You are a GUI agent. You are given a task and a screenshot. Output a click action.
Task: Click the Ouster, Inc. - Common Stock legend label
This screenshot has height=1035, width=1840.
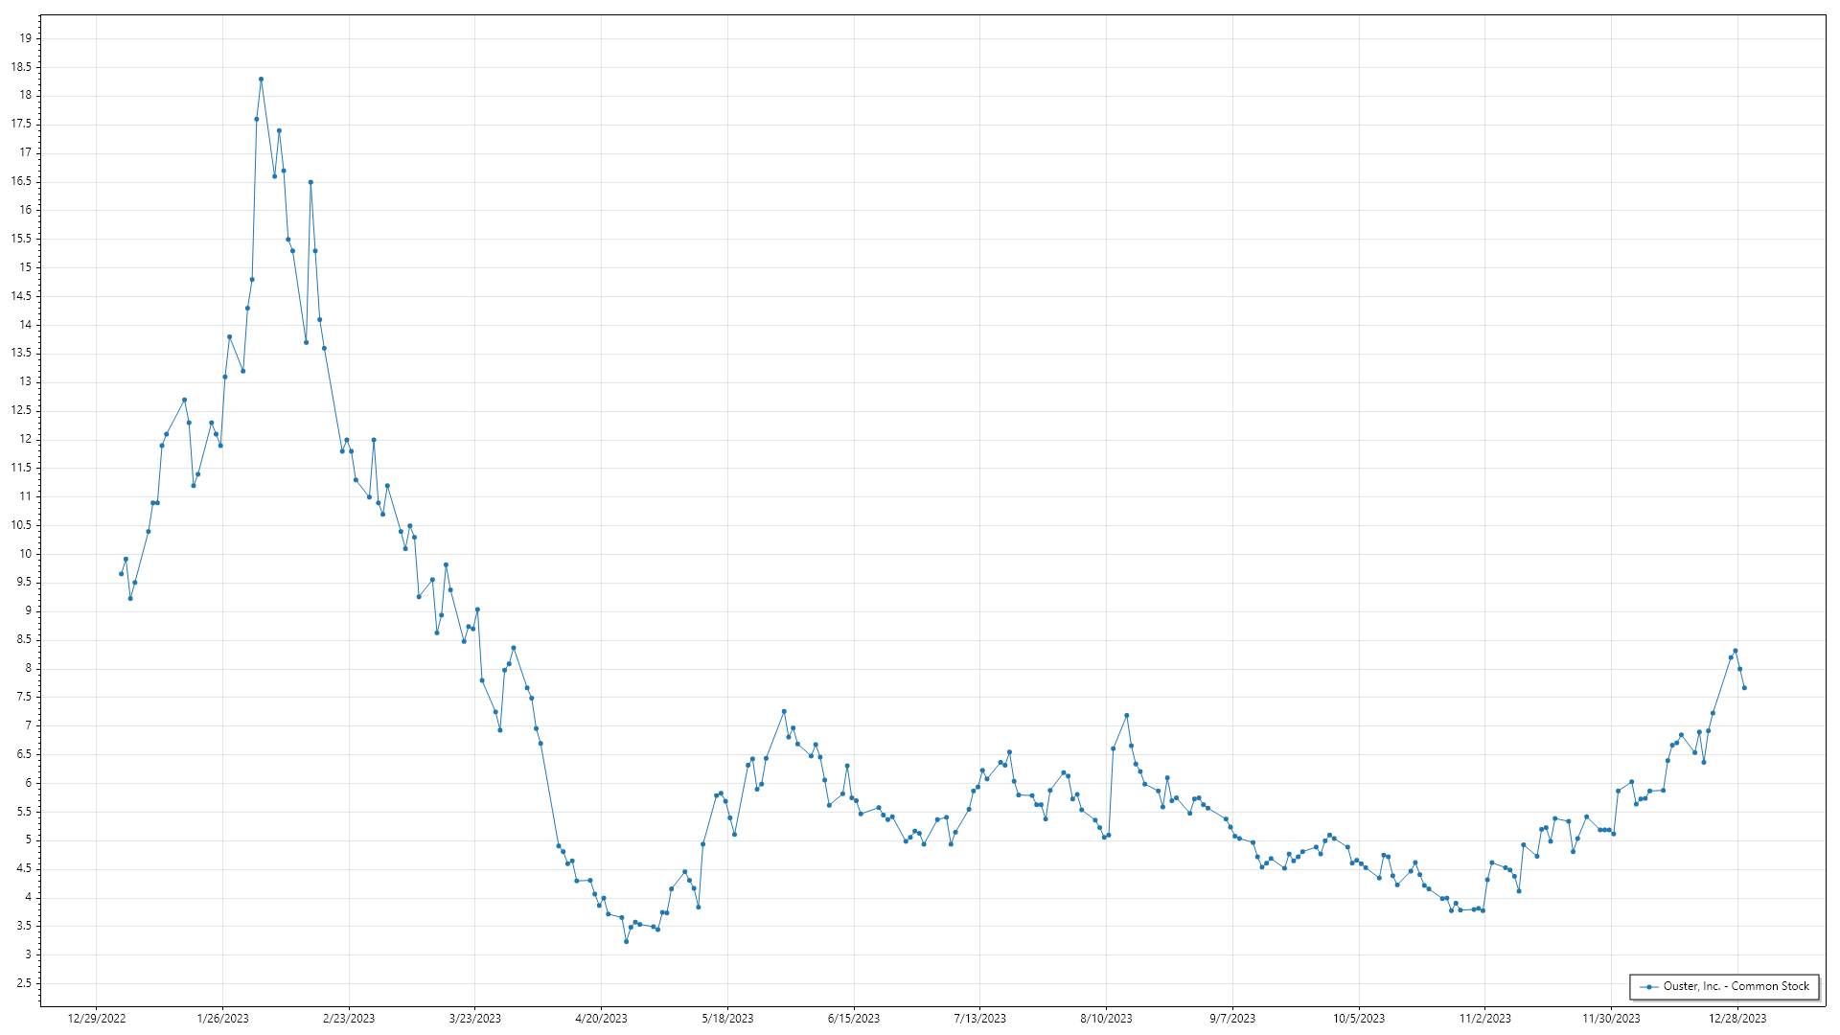click(1736, 986)
